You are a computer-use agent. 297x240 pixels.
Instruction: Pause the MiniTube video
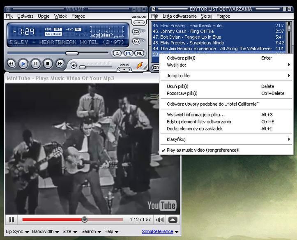coord(12,220)
